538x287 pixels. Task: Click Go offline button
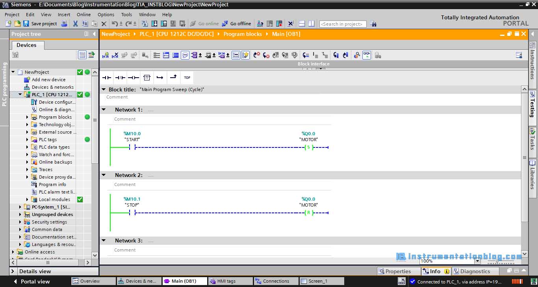pos(236,24)
